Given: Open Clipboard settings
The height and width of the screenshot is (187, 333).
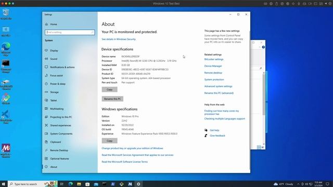Looking at the screenshot, I should coord(56,142).
